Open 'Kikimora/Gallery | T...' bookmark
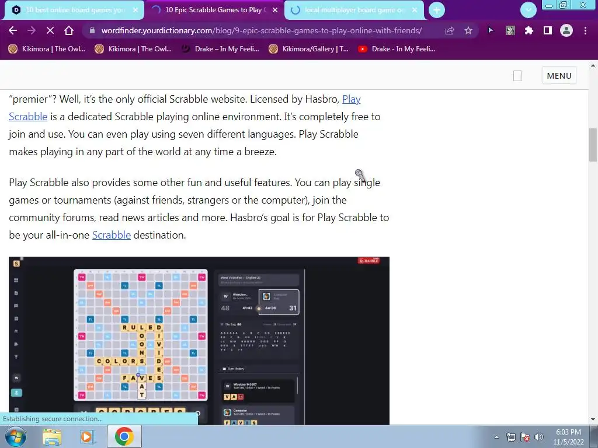 click(x=308, y=49)
